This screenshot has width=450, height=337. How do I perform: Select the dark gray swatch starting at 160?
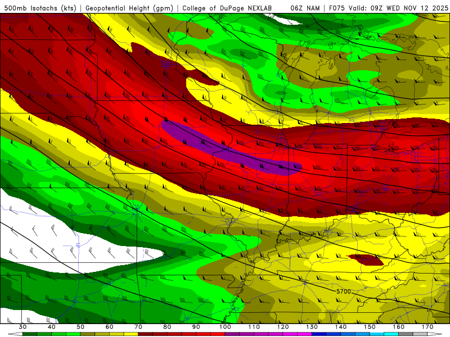[x=406, y=334]
